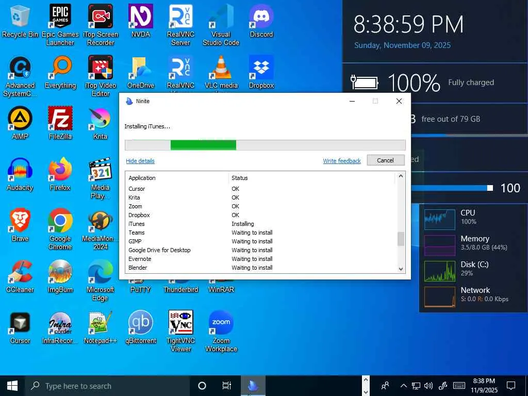The image size is (528, 396).
Task: Open the Recycle Bin desktop icon
Action: (x=20, y=21)
